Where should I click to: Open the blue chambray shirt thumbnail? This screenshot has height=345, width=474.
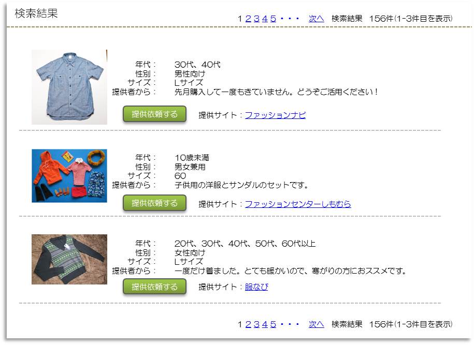point(69,87)
